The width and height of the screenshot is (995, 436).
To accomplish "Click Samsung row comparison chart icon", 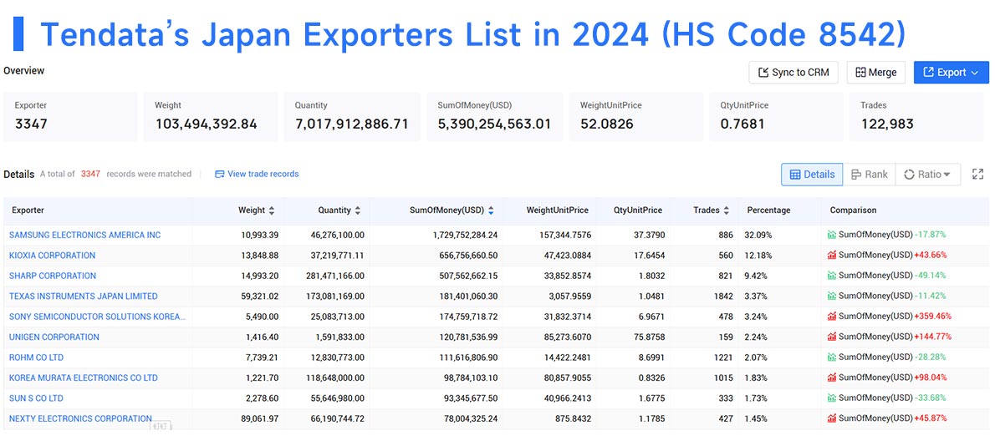I will click(x=832, y=235).
